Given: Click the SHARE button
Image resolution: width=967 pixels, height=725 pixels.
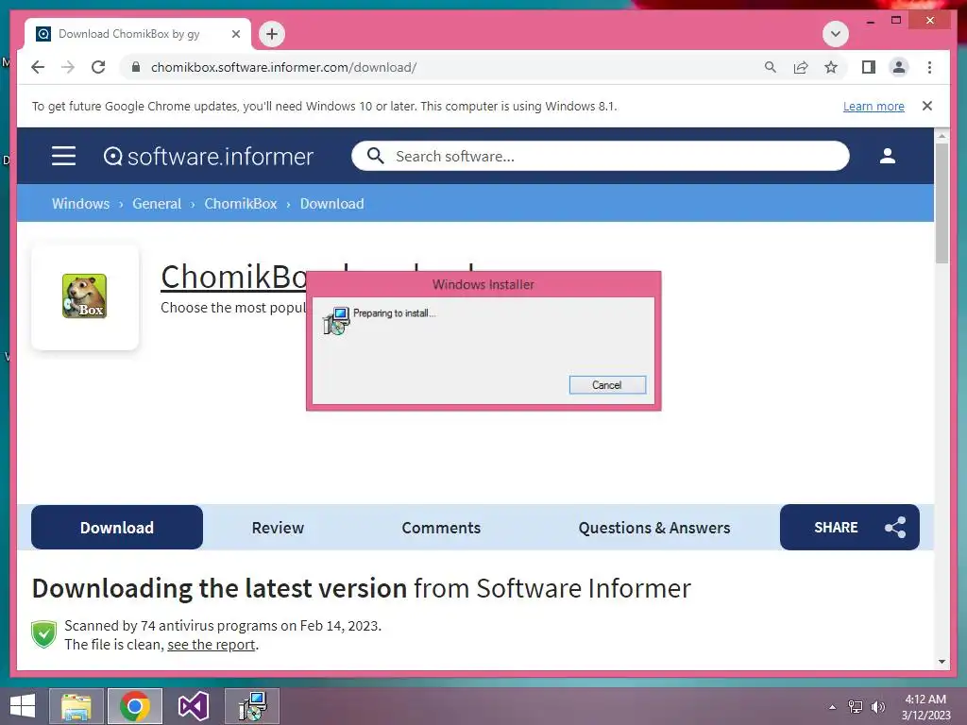Looking at the screenshot, I should 849,527.
